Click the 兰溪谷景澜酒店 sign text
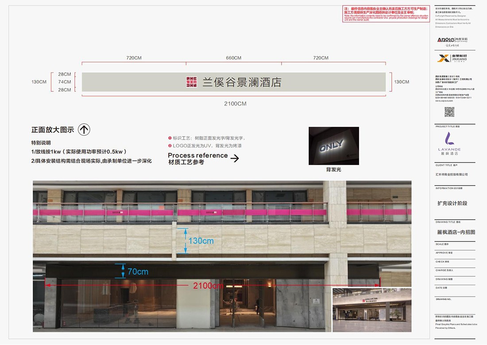Image resolution: width=487 pixels, height=345 pixels. click(x=242, y=82)
